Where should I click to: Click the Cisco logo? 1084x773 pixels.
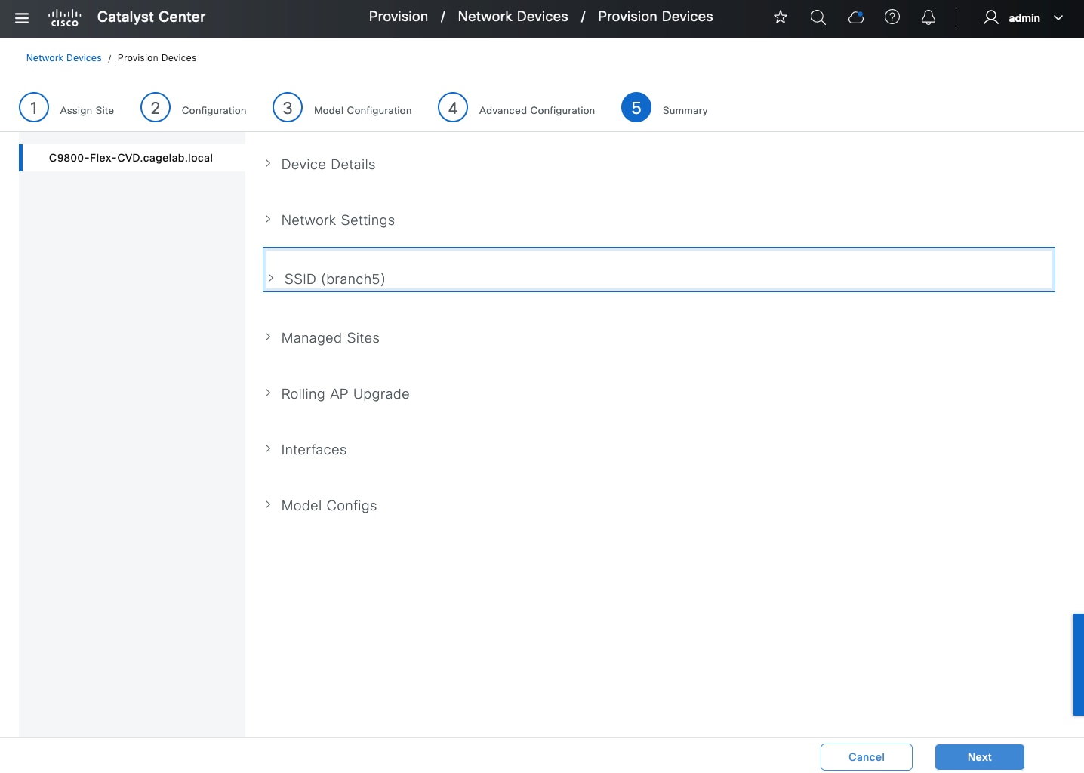pyautogui.click(x=64, y=18)
